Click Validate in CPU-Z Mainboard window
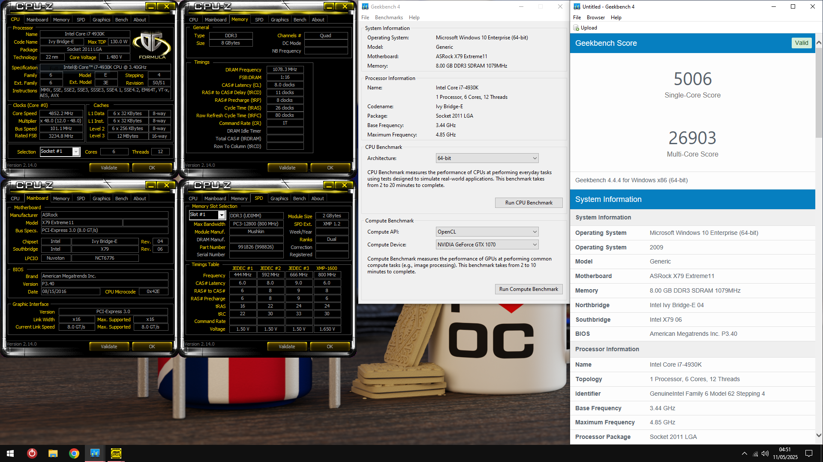 [109, 346]
